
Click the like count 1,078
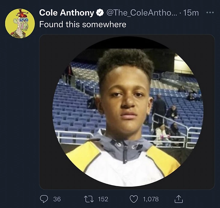[150, 199]
